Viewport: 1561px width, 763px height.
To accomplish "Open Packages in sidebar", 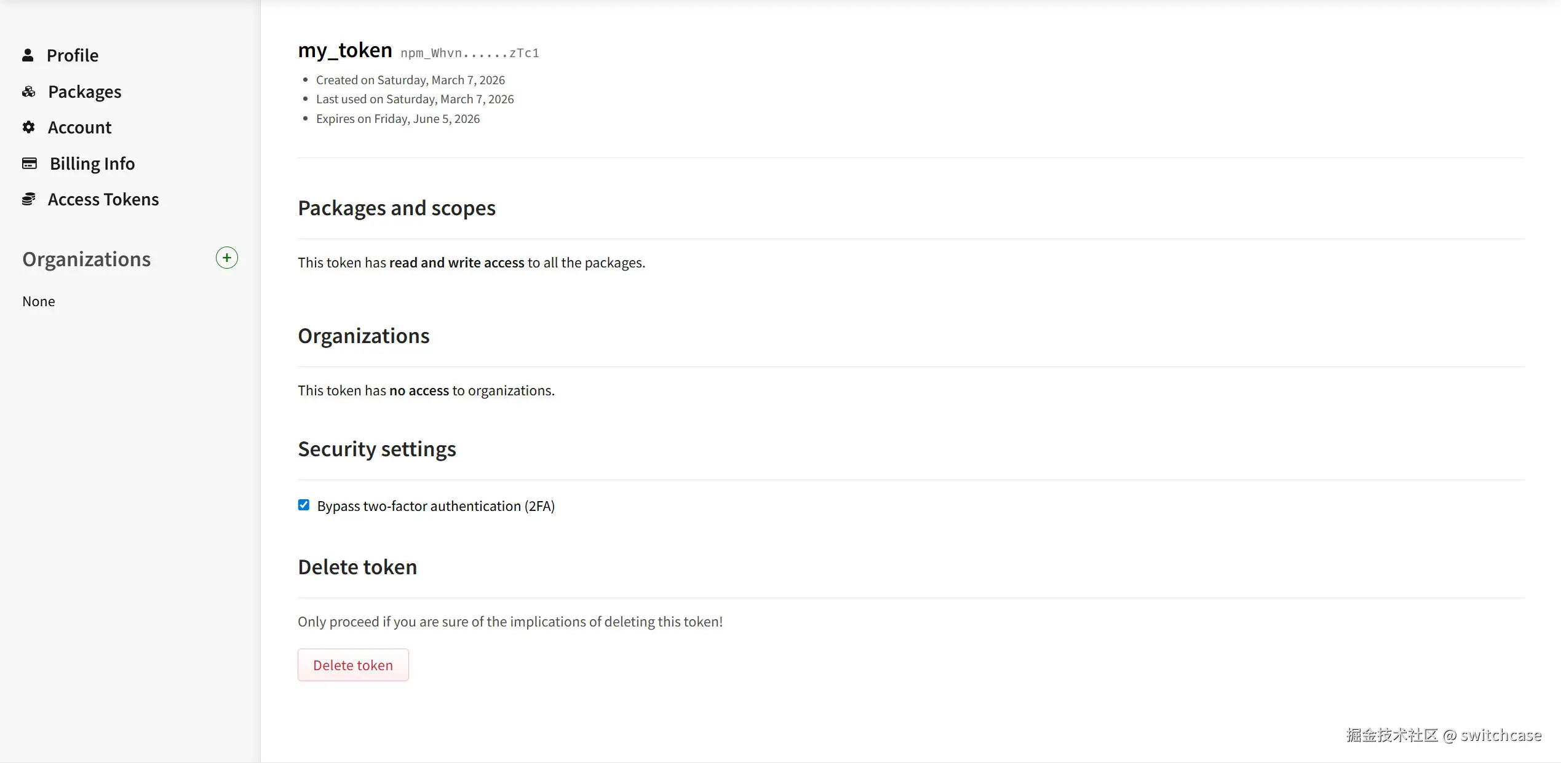I will (x=85, y=92).
